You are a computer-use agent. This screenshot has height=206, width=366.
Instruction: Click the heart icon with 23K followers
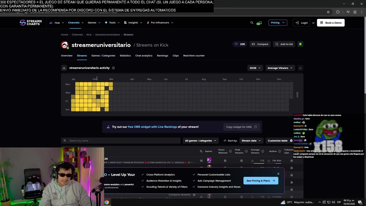[236, 44]
